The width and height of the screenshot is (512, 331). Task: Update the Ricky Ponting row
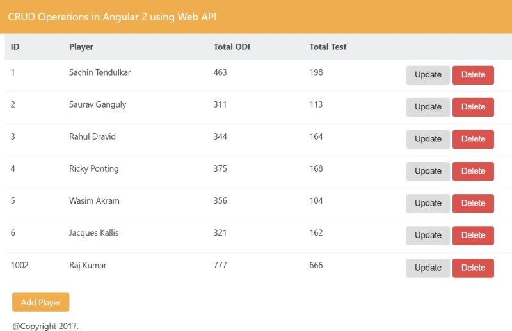click(x=428, y=171)
